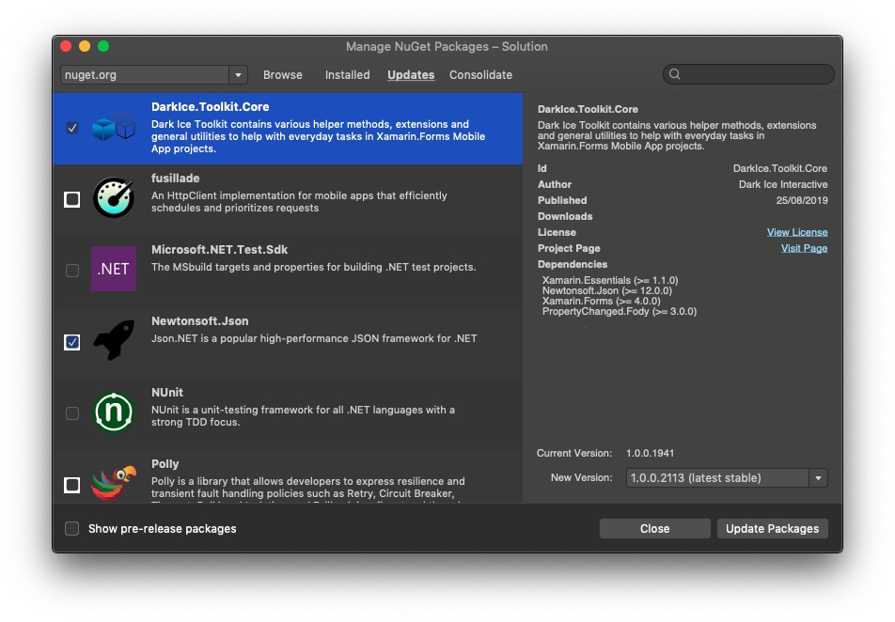Switch to the Browse tab
The image size is (895, 622).
pyautogui.click(x=283, y=75)
